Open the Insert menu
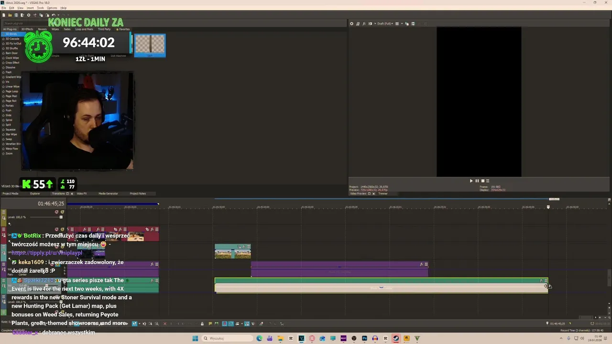This screenshot has height=344, width=612. pyautogui.click(x=30, y=8)
